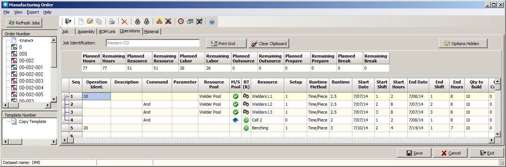Toggle green checkmark for Welders L3 row
The width and height of the screenshot is (506, 167).
pyautogui.click(x=236, y=112)
